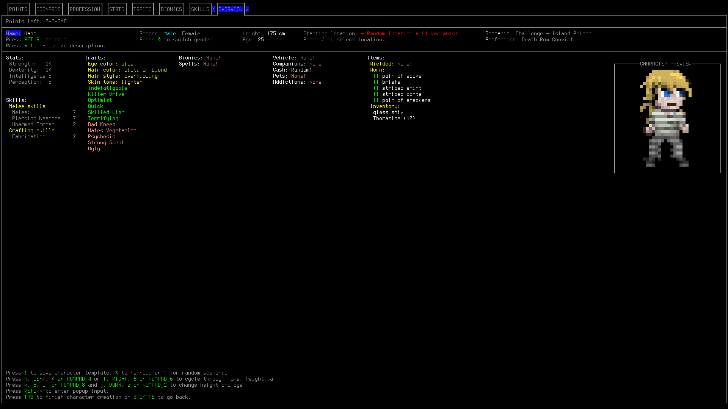Click the pair of socks item
Image resolution: width=728 pixels, height=409 pixels.
tap(402, 76)
